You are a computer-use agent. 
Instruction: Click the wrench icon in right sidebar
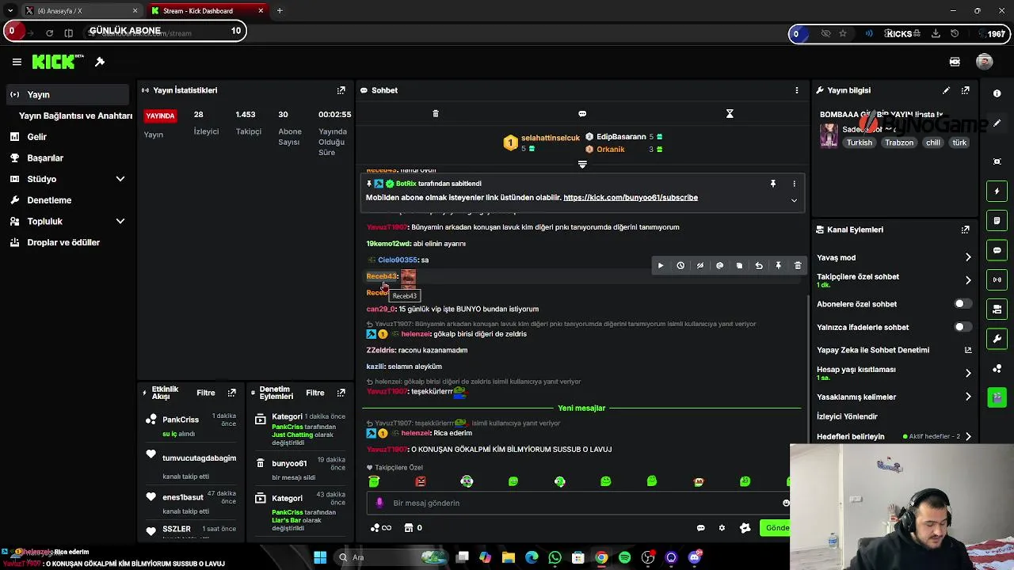[997, 339]
